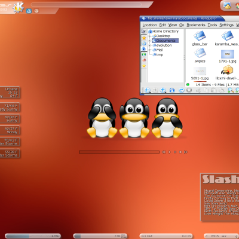
Task: Click the logout power icon beside lock
Action: (x=36, y=11)
